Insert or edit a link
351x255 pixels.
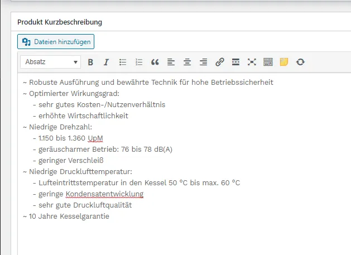220,62
